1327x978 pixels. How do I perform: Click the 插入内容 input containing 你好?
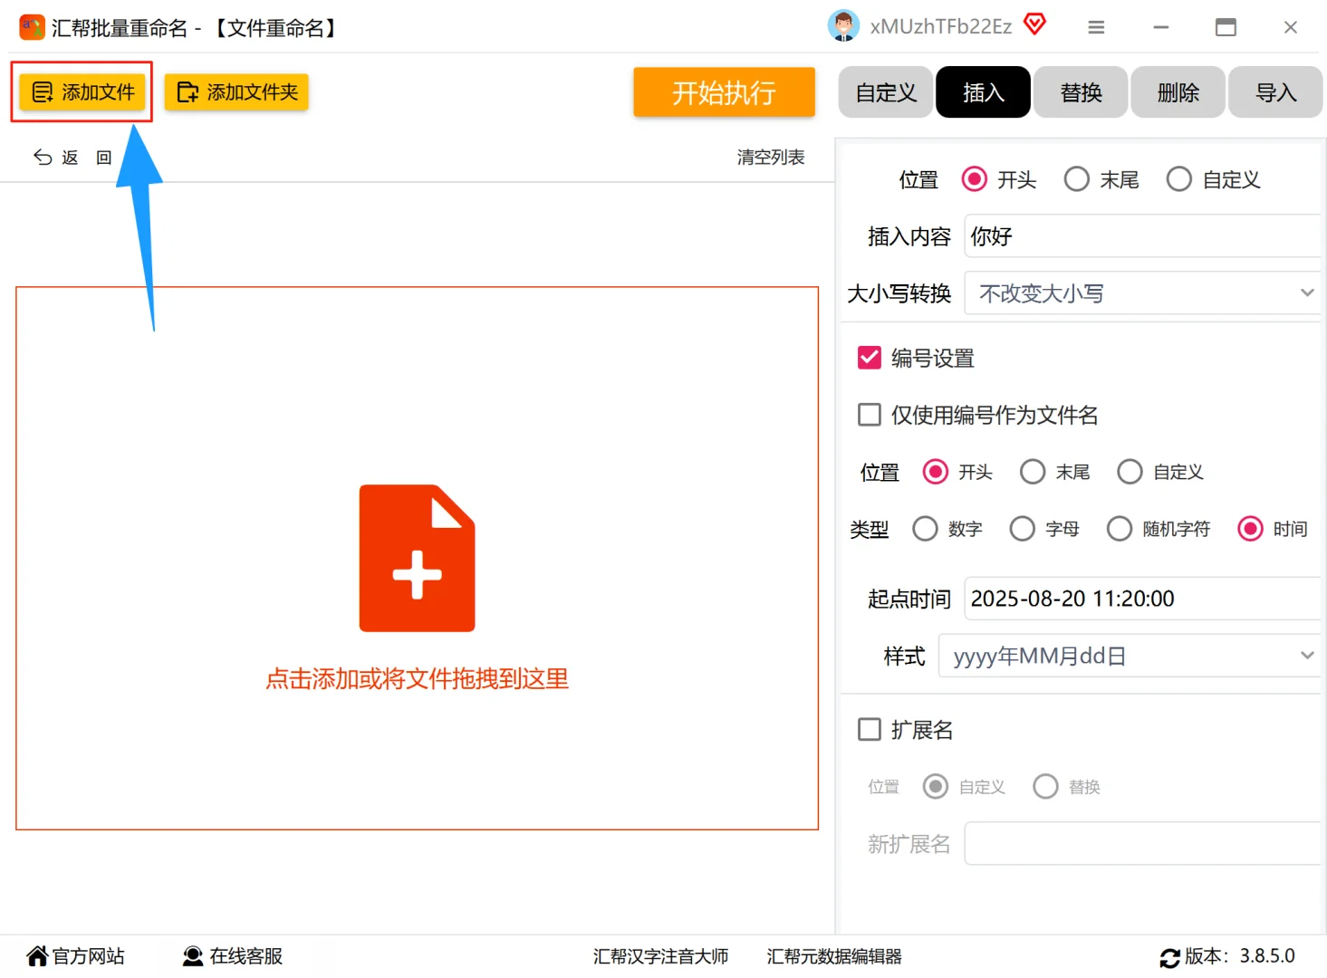point(1140,235)
